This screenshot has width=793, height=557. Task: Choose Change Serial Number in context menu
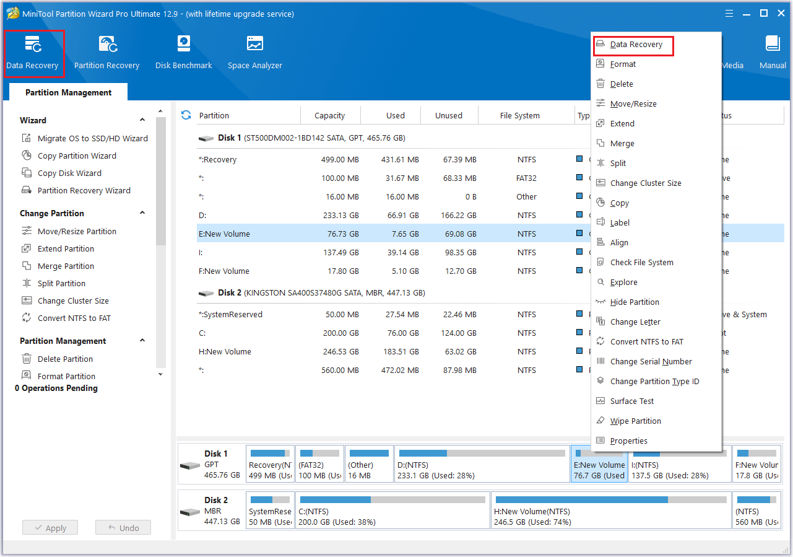[656, 362]
